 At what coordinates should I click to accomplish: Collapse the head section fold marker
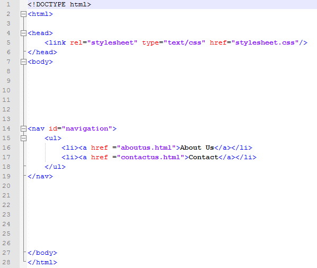[x=23, y=33]
